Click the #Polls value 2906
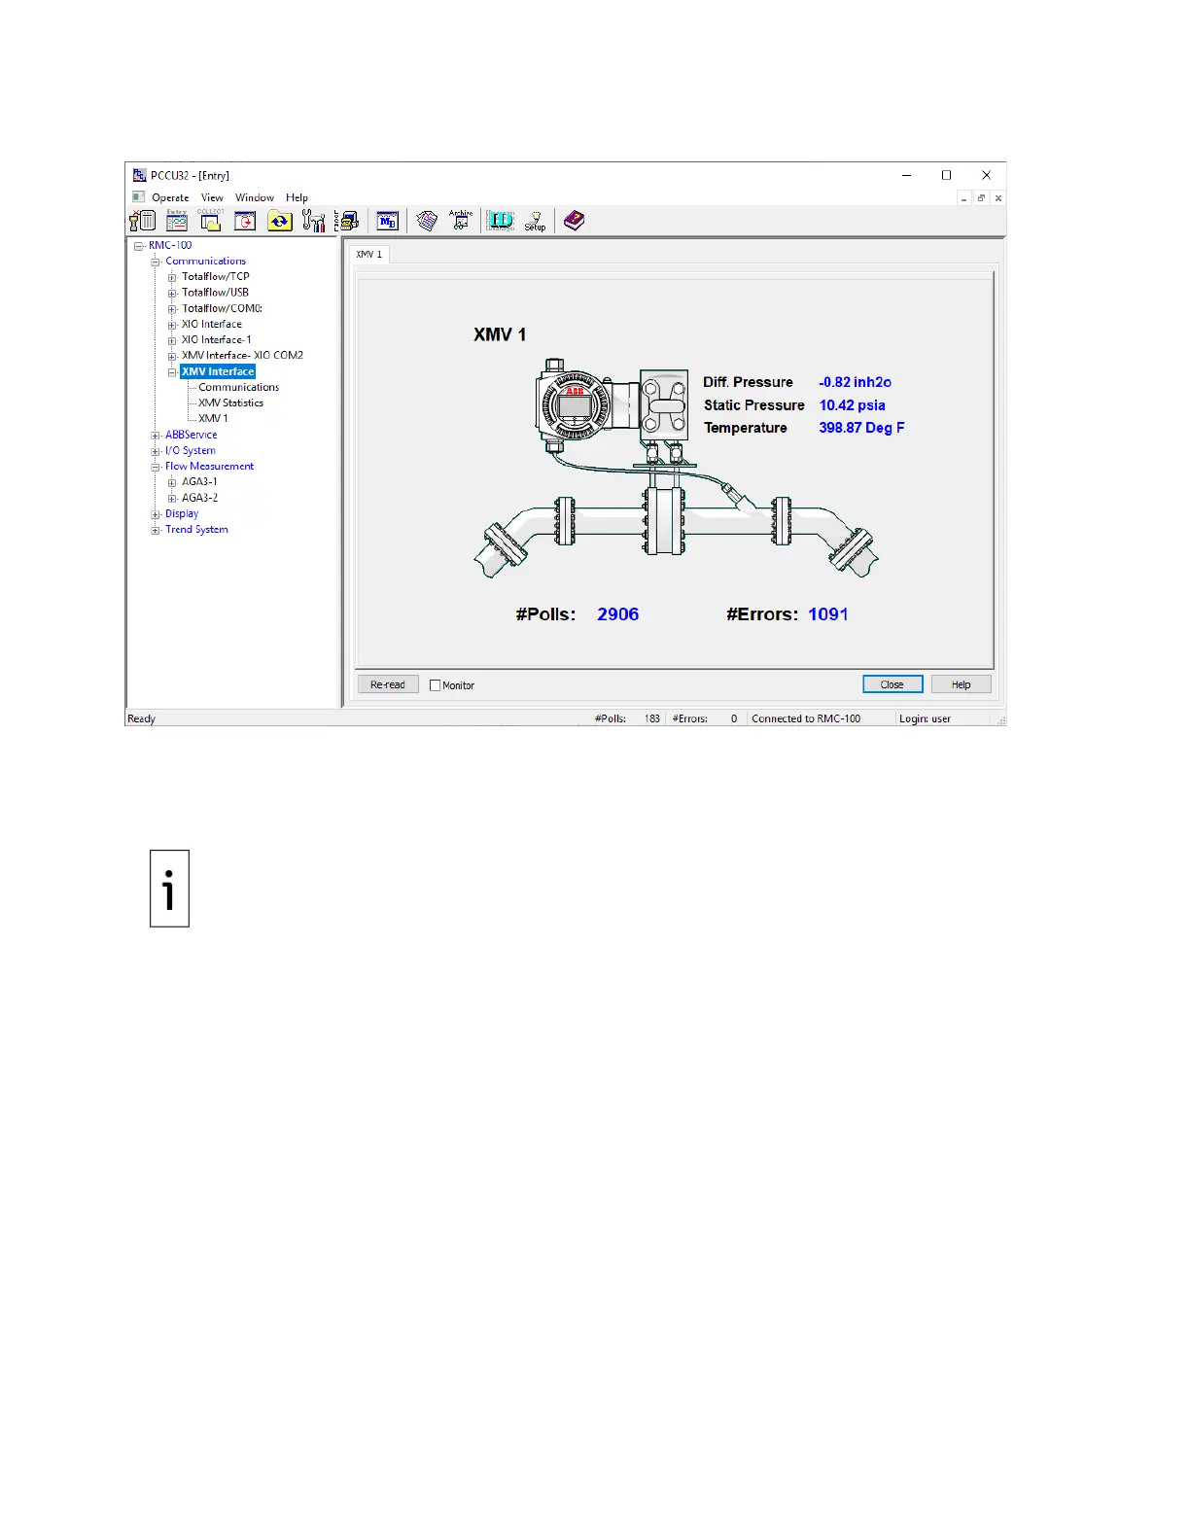Image resolution: width=1190 pixels, height=1540 pixels. coord(618,614)
